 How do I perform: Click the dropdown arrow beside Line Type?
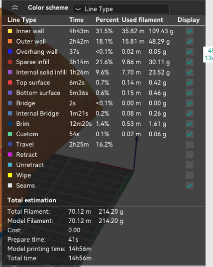78,9
